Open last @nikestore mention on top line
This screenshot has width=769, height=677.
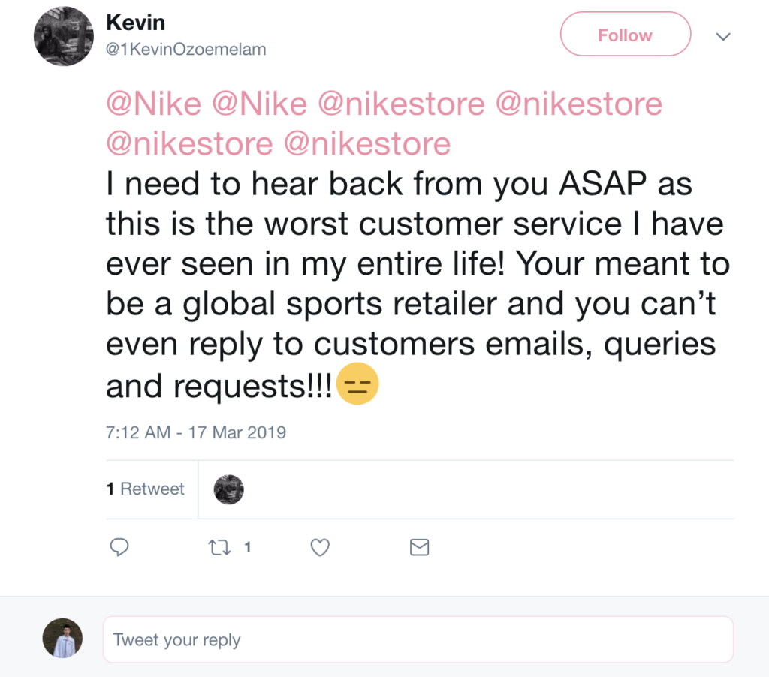578,104
